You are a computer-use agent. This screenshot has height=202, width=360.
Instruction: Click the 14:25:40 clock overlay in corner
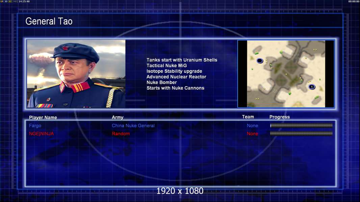pos(24,1)
